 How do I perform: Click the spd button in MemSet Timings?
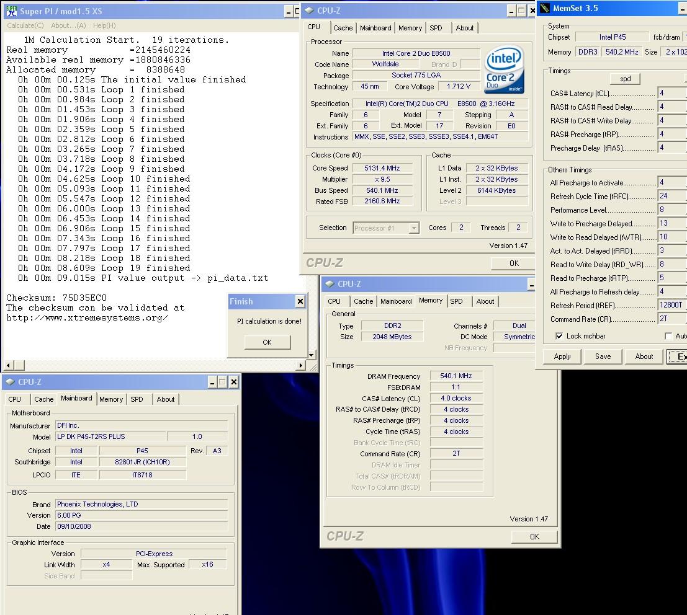pos(625,79)
